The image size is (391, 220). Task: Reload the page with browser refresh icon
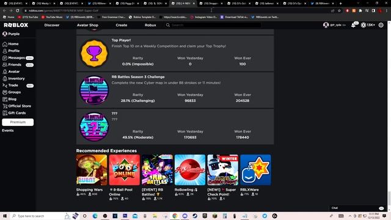pyautogui.click(x=18, y=11)
